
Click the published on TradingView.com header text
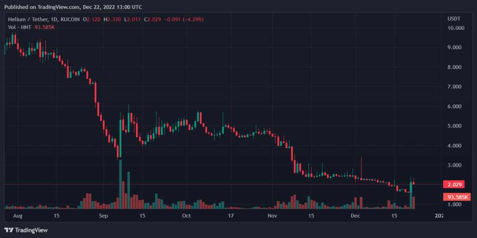click(73, 7)
